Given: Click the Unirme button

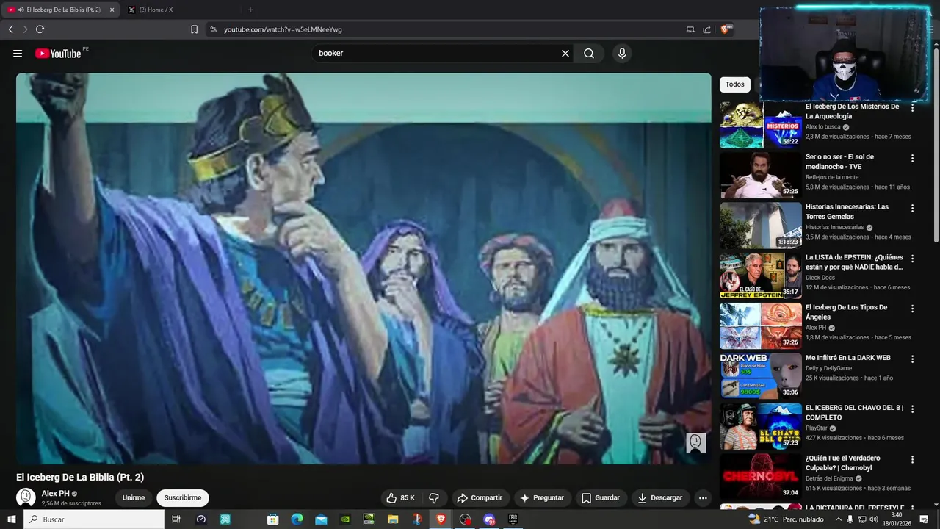Looking at the screenshot, I should 134,497.
